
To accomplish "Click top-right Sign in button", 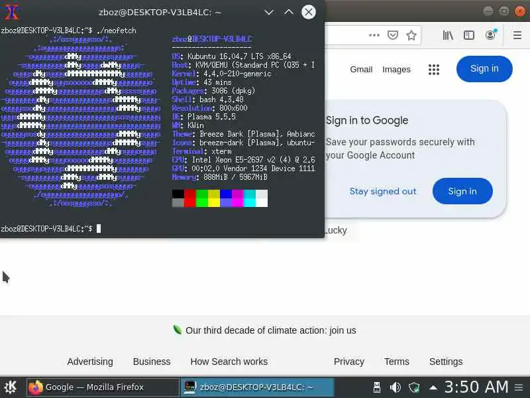I will (484, 69).
